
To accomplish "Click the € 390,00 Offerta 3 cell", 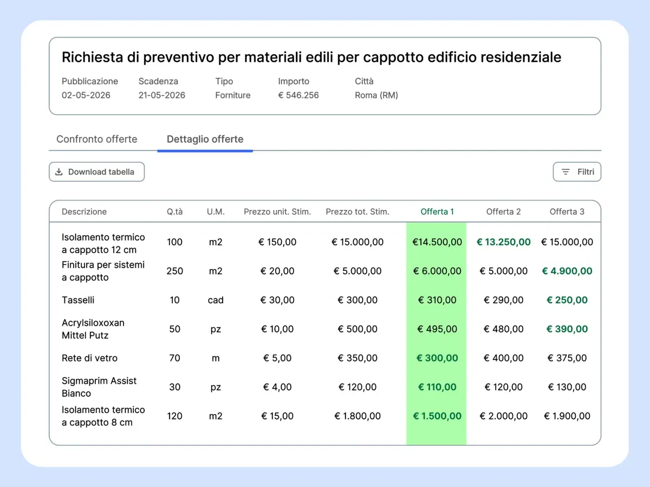I will click(x=567, y=329).
